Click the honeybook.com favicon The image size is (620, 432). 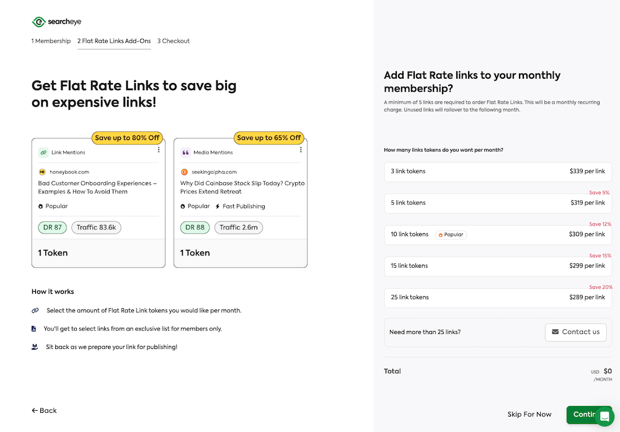(42, 172)
